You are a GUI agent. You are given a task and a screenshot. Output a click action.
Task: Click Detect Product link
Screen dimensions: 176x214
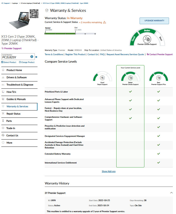coord(9,62)
